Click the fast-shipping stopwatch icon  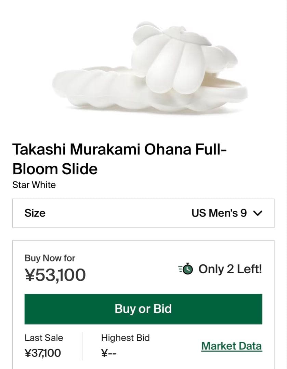(x=186, y=269)
